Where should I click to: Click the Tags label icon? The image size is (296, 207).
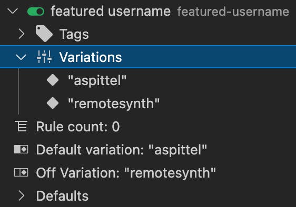pos(44,34)
